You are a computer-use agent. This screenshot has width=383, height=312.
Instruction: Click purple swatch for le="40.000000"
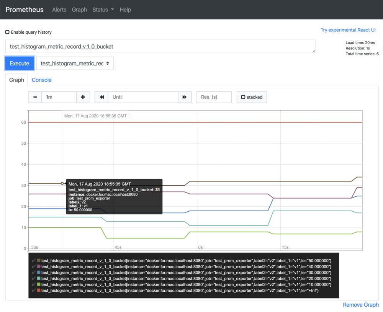[x=39, y=266]
